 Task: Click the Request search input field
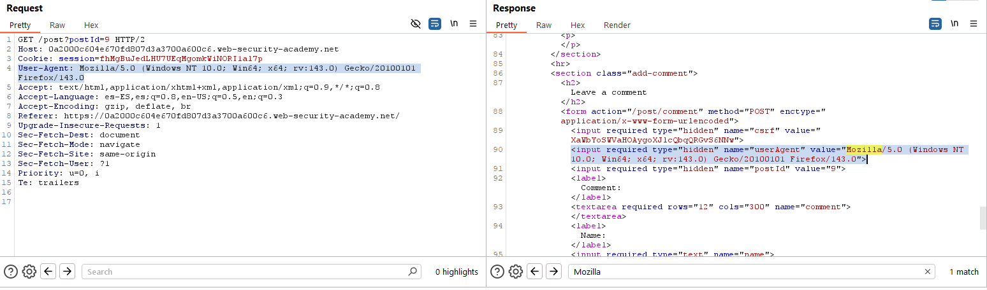pyautogui.click(x=242, y=272)
